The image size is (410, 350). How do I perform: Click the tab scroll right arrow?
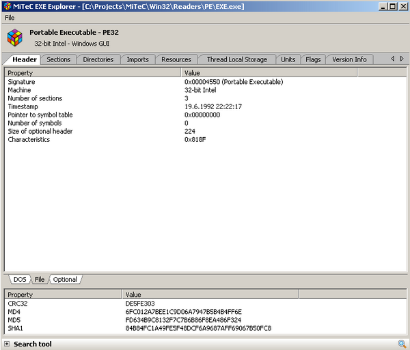(402, 59)
